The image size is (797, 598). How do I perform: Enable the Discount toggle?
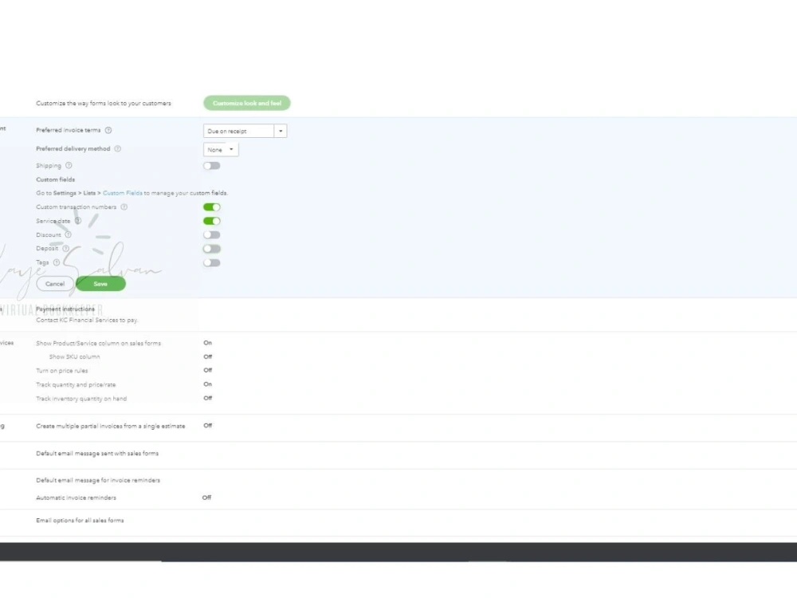(211, 235)
